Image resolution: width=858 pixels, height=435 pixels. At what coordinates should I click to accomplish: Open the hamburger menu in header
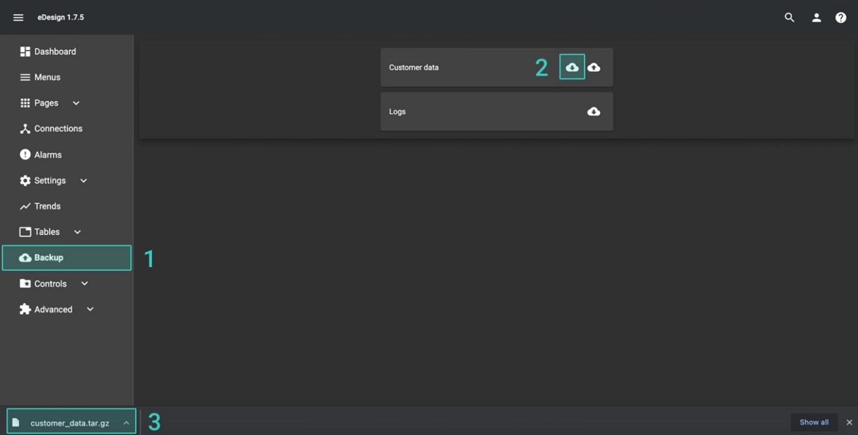(x=18, y=17)
